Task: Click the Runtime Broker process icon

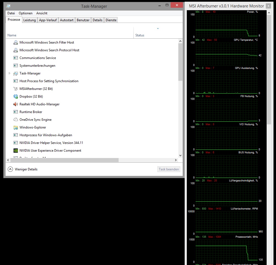Action: pos(16,112)
